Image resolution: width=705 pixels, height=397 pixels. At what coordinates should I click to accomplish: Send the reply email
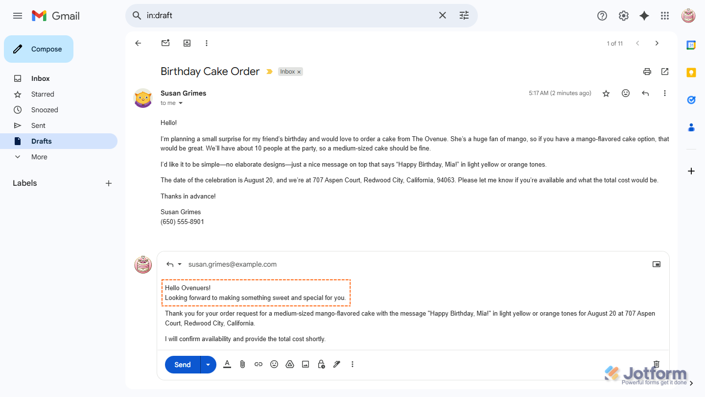click(x=183, y=365)
